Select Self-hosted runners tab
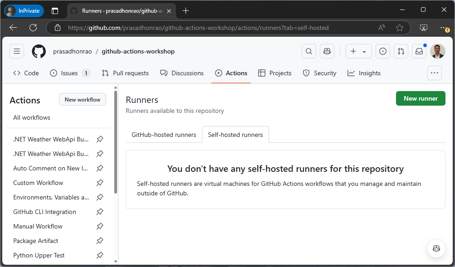 235,135
